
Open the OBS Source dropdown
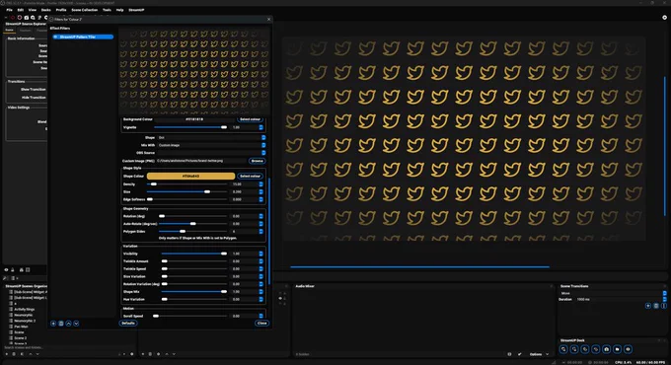click(x=211, y=153)
